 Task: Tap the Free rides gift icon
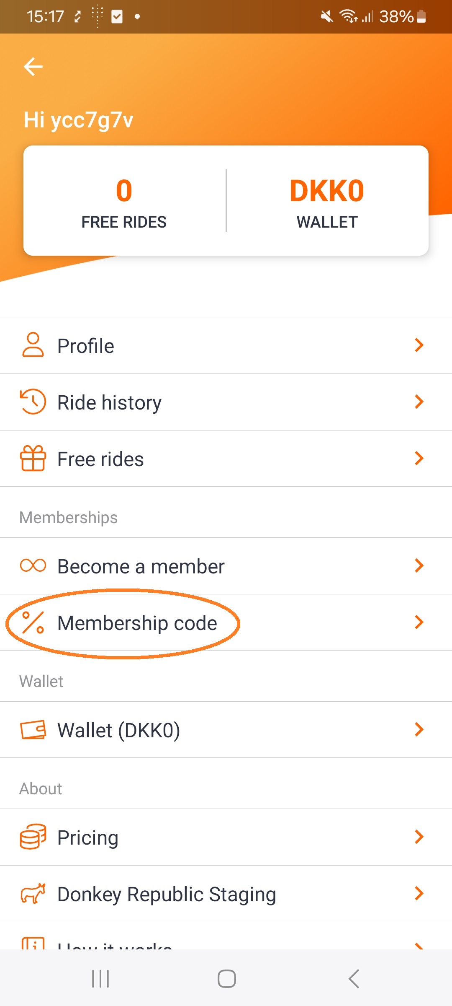click(x=33, y=458)
